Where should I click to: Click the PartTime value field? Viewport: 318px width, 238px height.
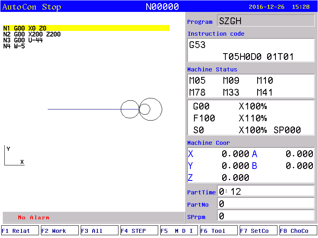(266, 192)
